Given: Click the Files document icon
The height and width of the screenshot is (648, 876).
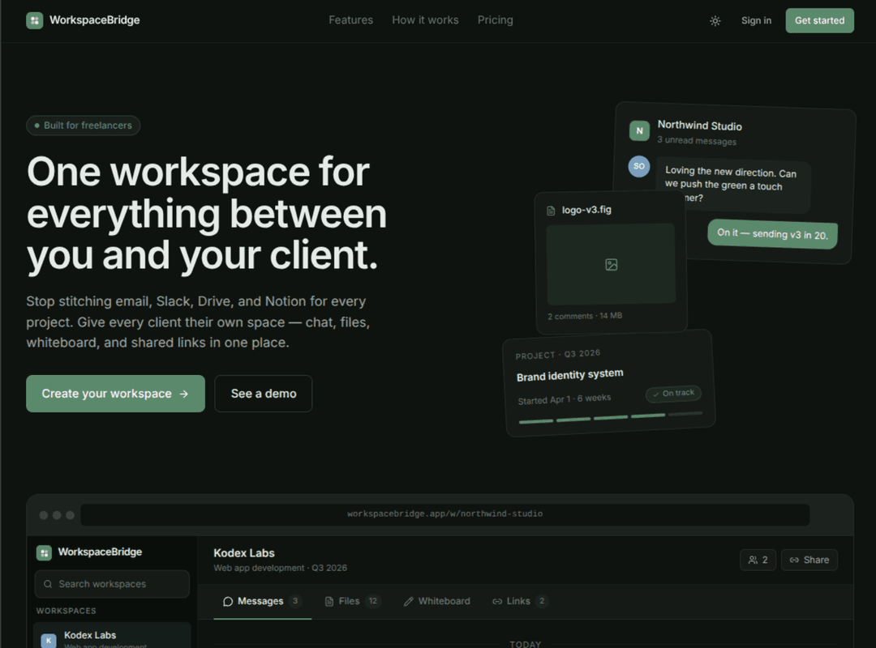Looking at the screenshot, I should [329, 602].
